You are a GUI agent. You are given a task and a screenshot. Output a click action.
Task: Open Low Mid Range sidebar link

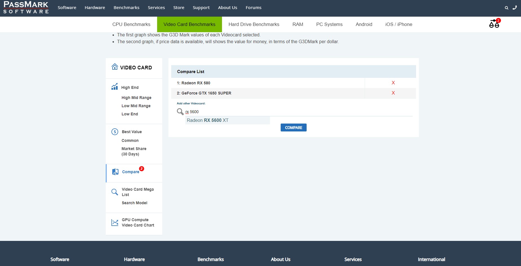point(136,106)
